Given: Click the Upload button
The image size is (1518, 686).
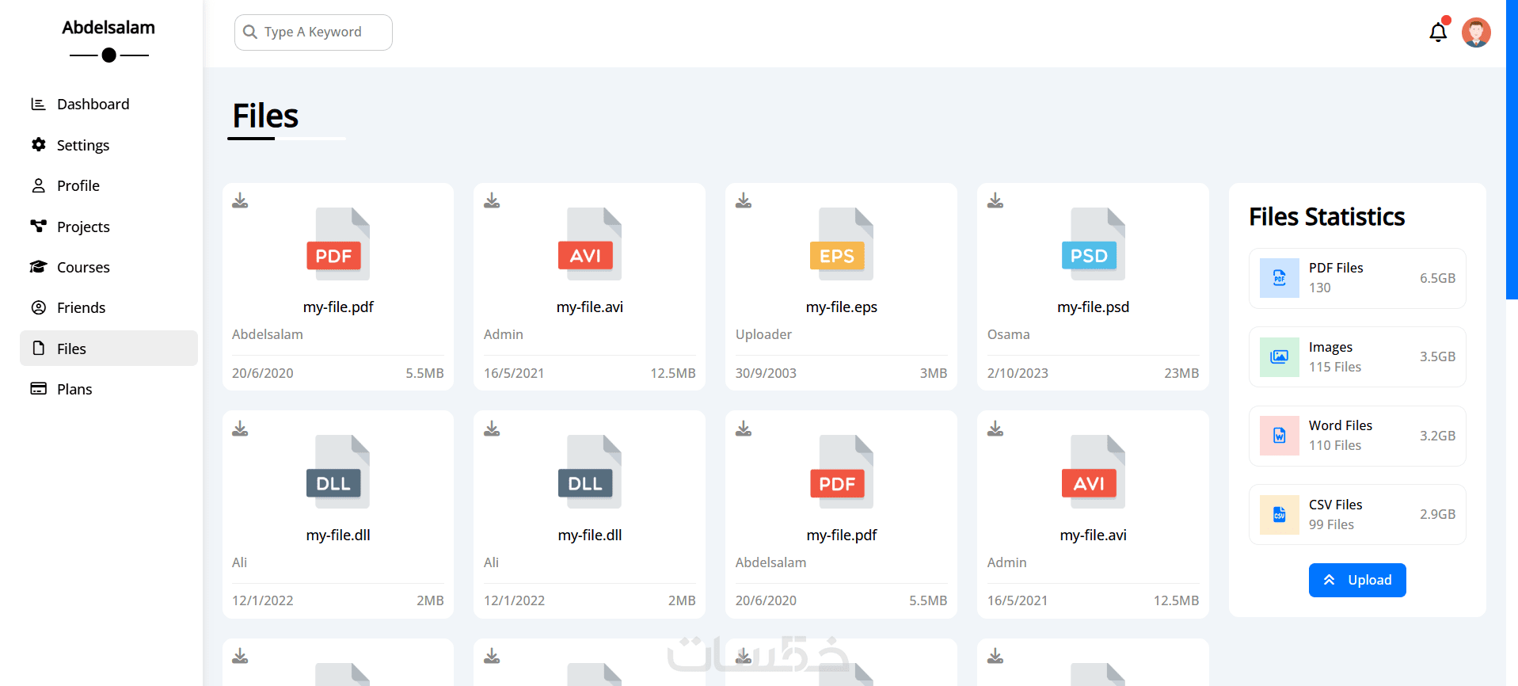Looking at the screenshot, I should (x=1357, y=580).
